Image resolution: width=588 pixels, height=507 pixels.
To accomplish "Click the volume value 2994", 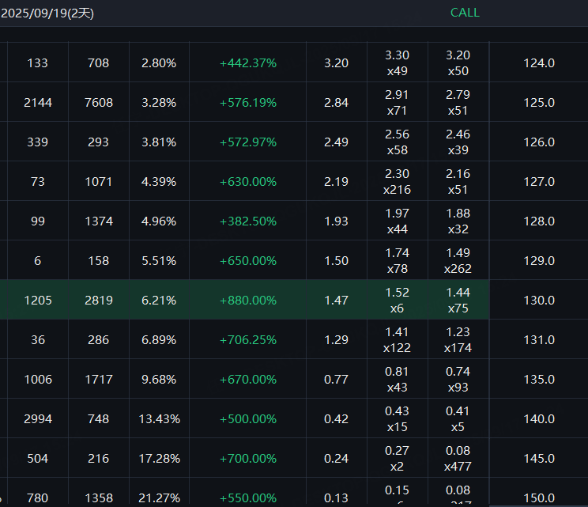I will (38, 419).
